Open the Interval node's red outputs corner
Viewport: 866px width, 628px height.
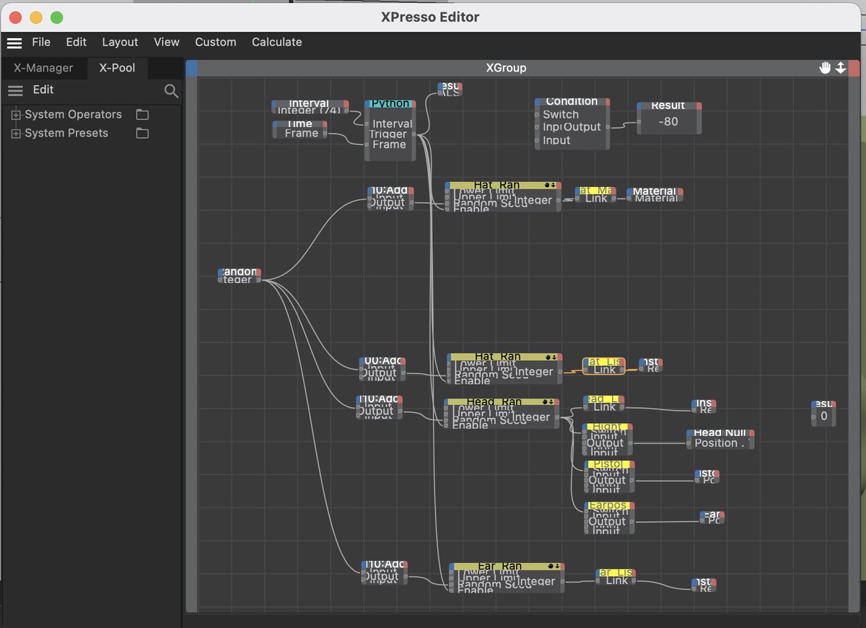pos(346,104)
